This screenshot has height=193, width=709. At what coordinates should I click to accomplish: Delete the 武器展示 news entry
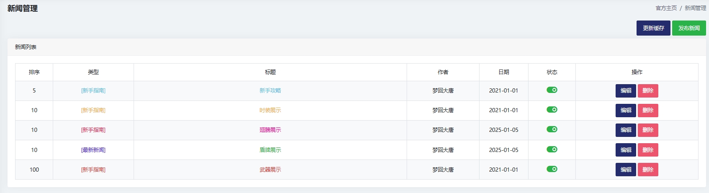click(647, 170)
